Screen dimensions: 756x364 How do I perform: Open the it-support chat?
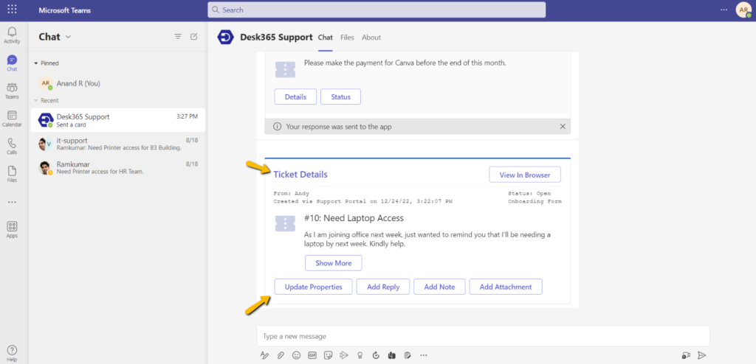117,144
